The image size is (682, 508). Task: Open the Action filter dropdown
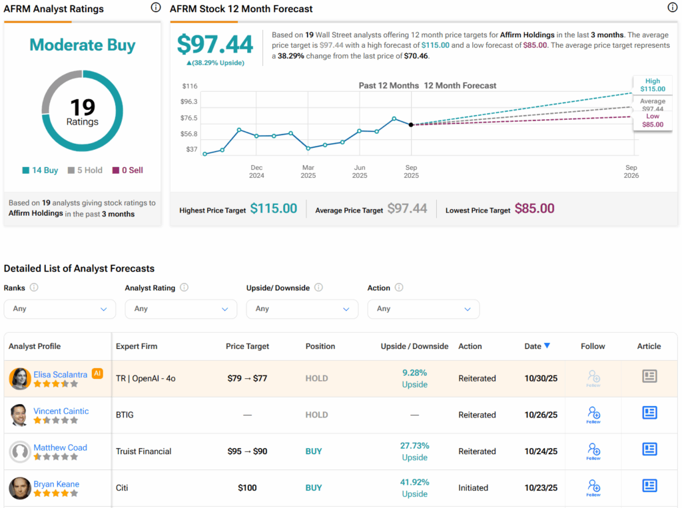pyautogui.click(x=424, y=309)
